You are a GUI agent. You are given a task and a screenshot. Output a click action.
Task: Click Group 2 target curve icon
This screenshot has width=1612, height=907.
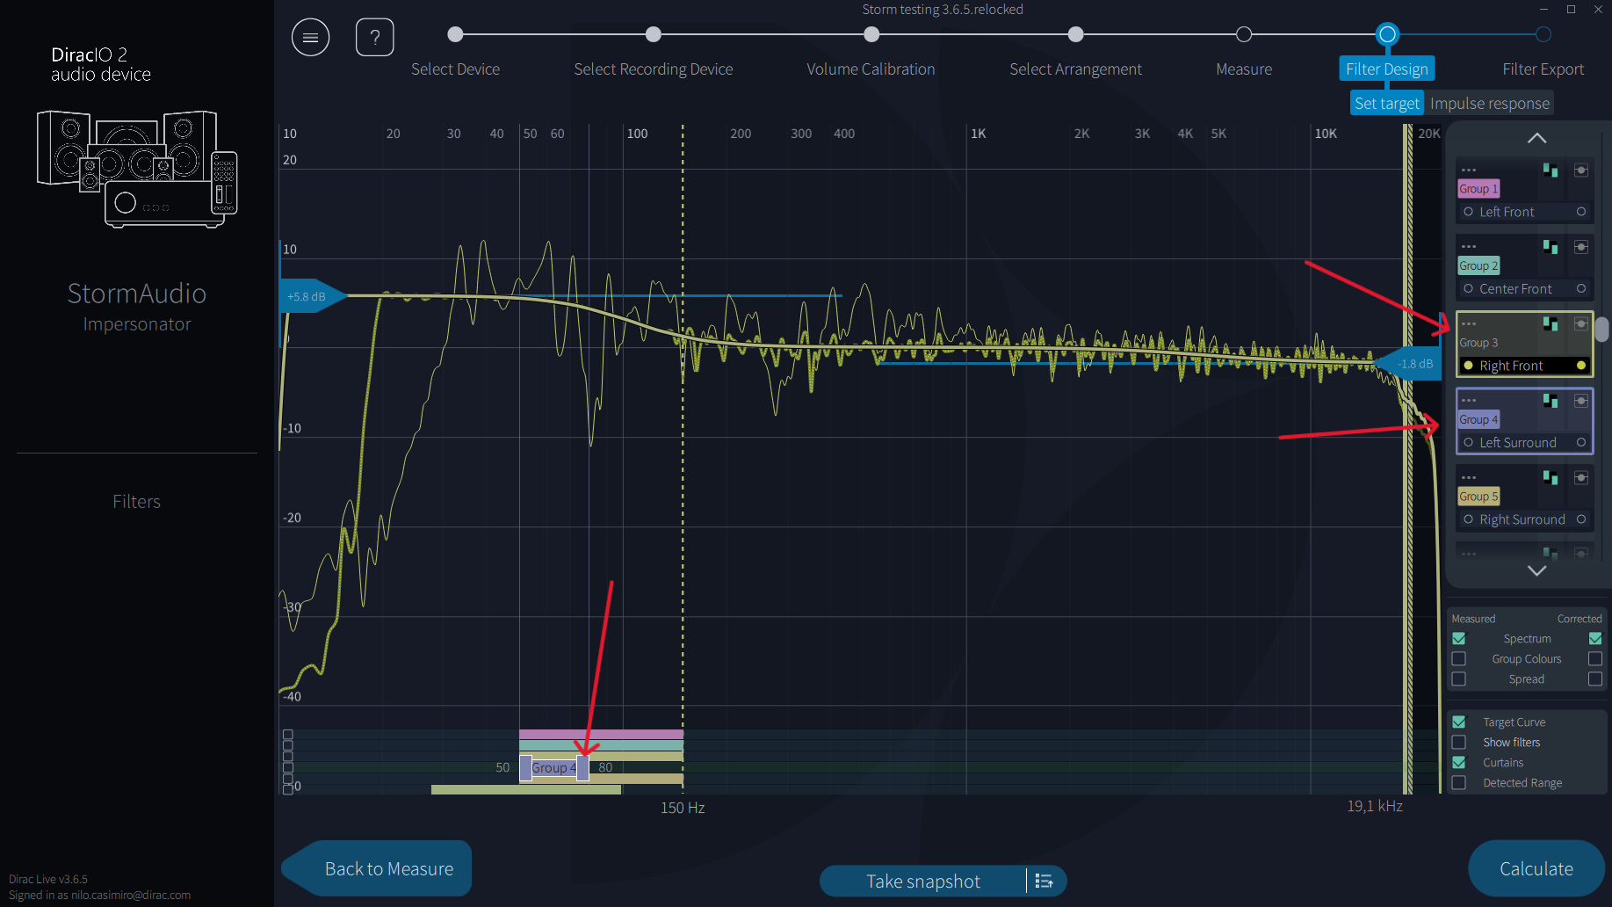1551,247
